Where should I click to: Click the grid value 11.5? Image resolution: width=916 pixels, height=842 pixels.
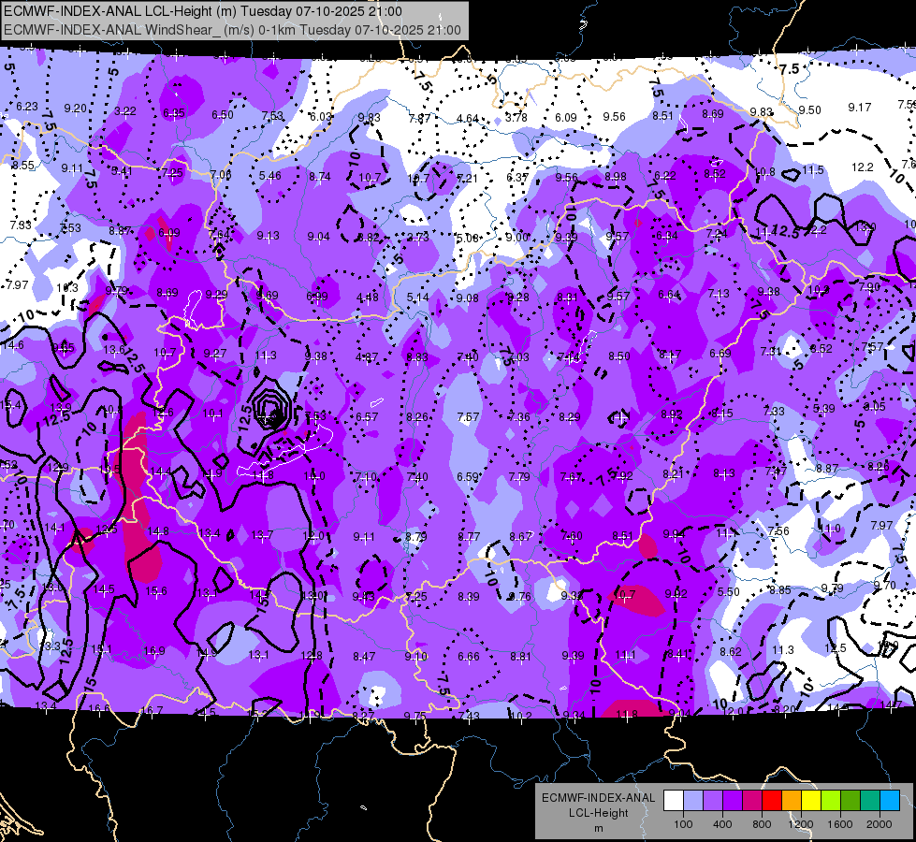coord(812,170)
